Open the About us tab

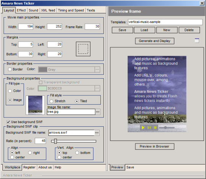(x=45, y=167)
